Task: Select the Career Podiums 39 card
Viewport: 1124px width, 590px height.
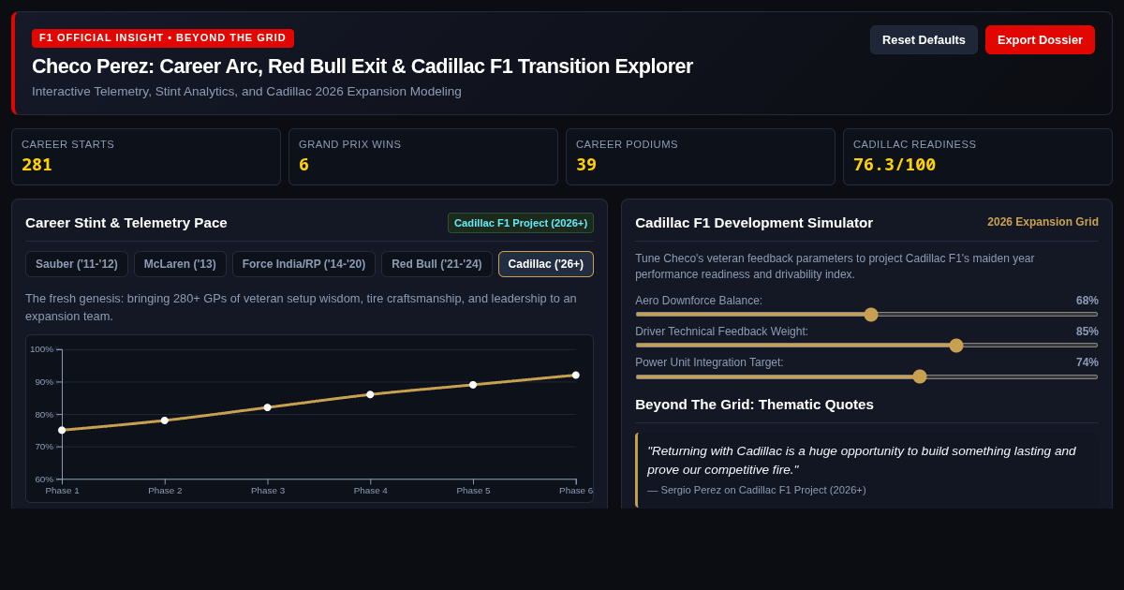Action: point(701,156)
